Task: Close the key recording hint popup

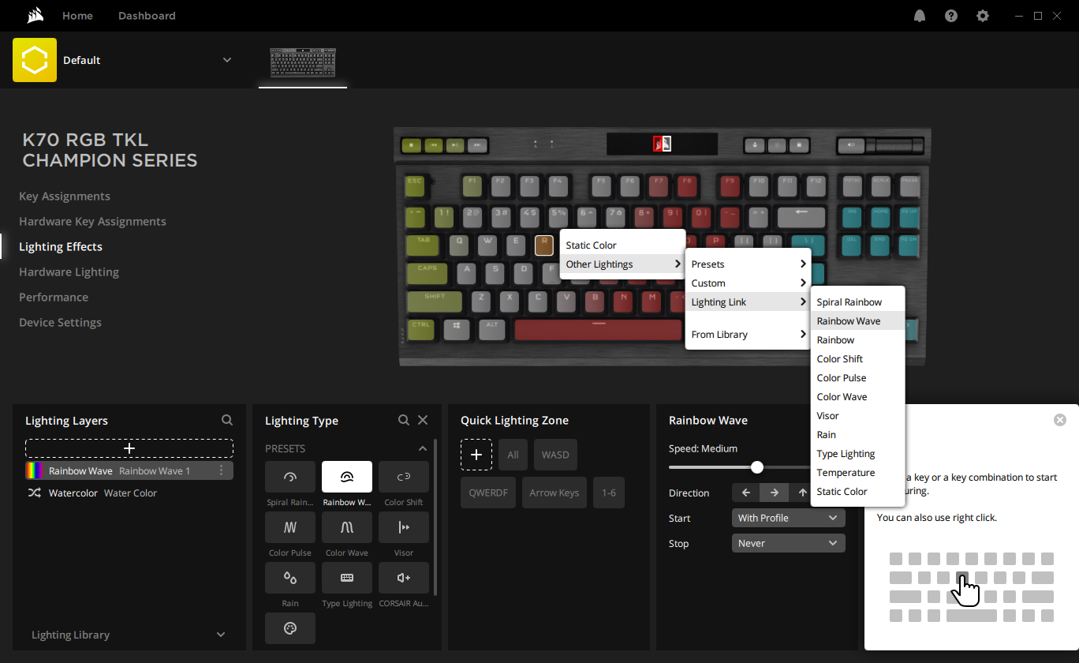Action: [1060, 420]
